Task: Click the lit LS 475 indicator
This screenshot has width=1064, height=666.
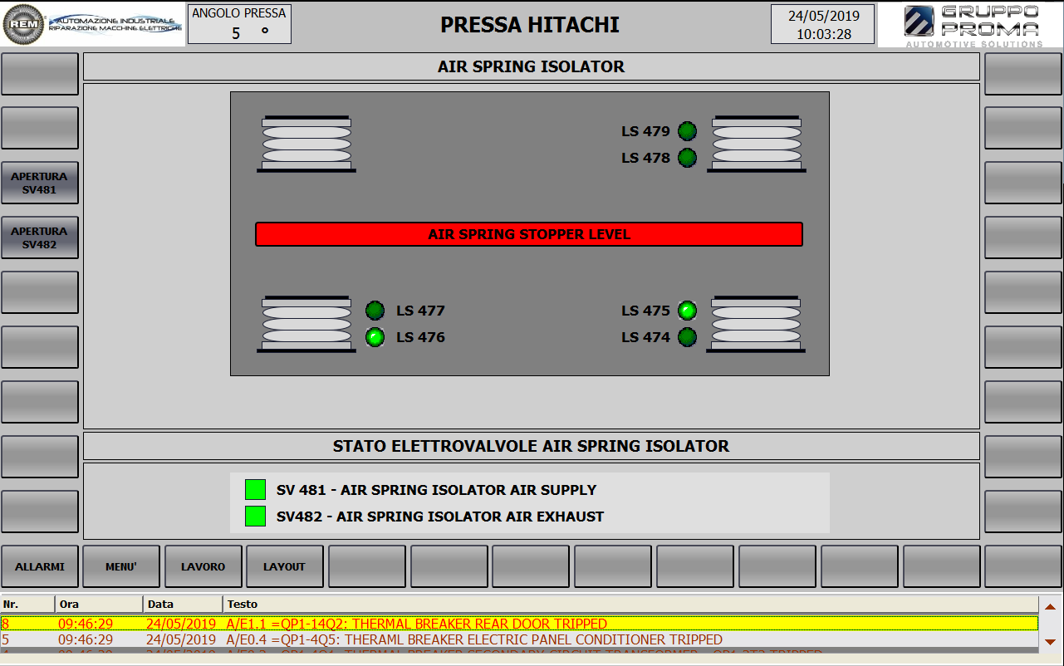Action: click(x=687, y=311)
